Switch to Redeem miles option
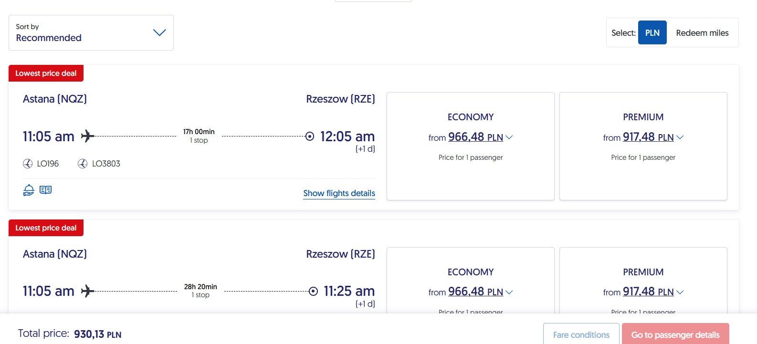This screenshot has width=757, height=344. pyautogui.click(x=702, y=32)
